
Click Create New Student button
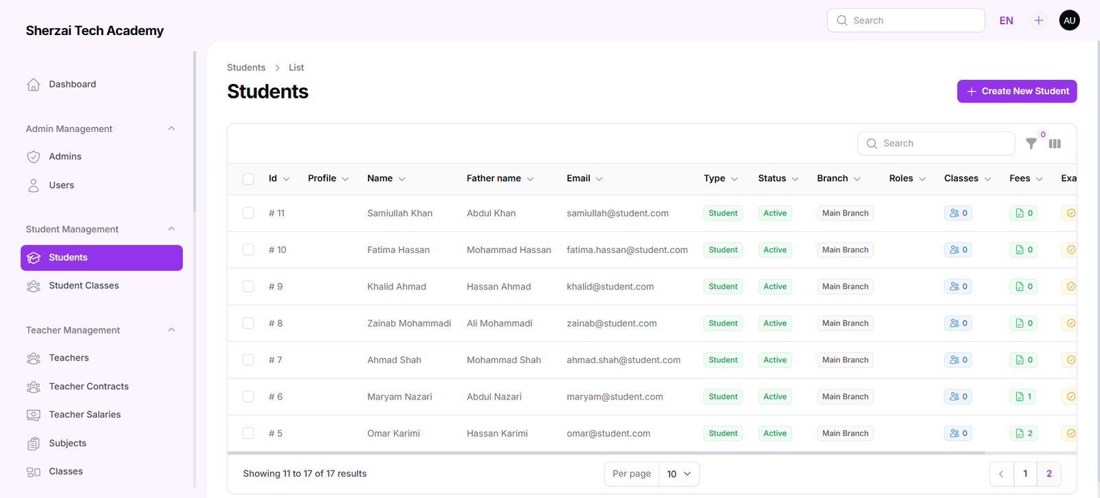[x=1016, y=91]
